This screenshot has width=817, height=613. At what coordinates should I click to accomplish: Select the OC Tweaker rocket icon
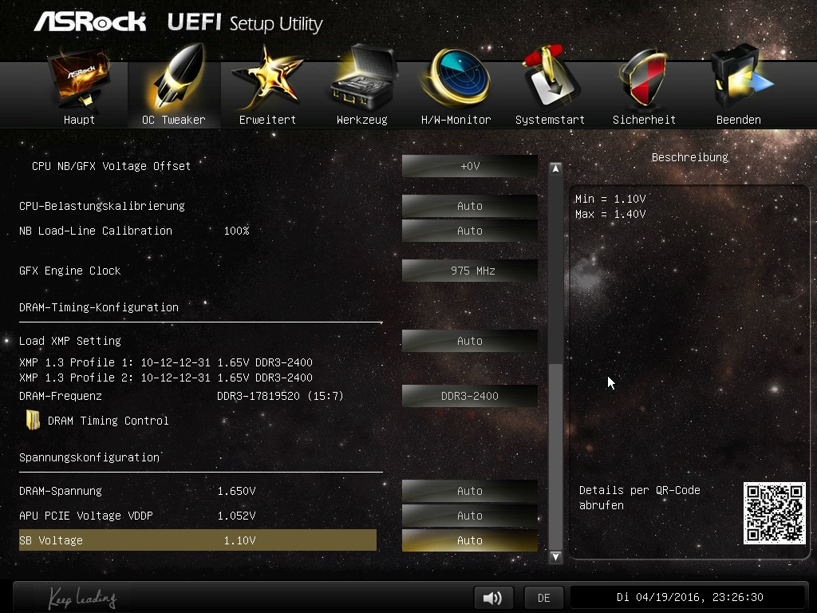point(177,77)
